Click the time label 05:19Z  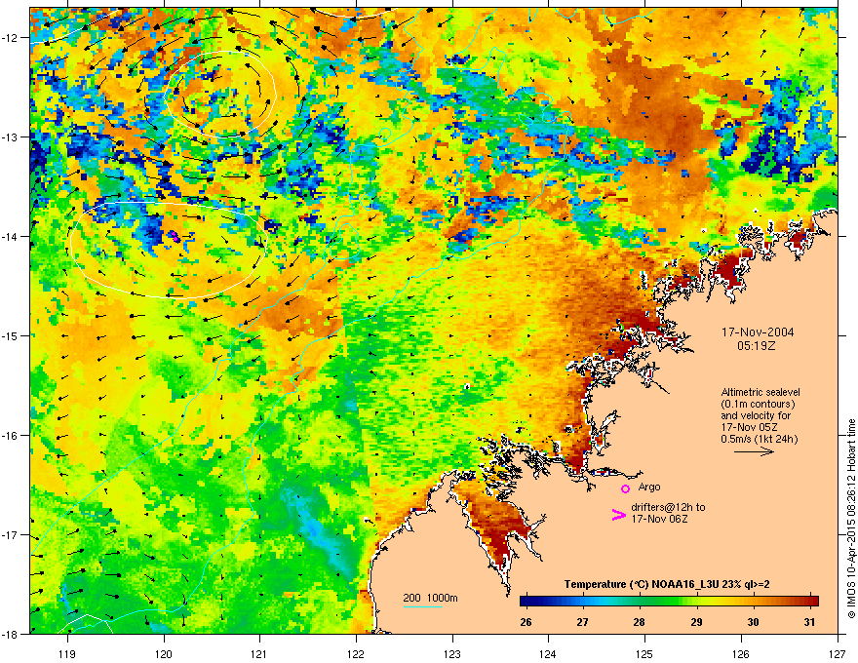pos(757,346)
